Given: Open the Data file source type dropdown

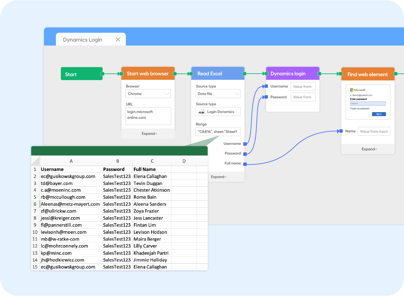Looking at the screenshot, I should 218,94.
